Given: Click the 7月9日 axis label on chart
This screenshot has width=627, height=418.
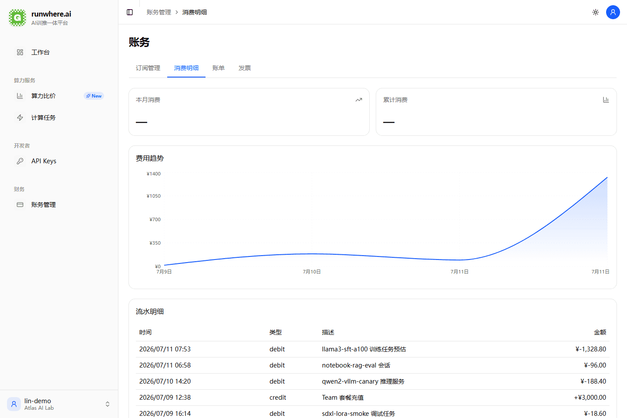Looking at the screenshot, I should [x=164, y=272].
